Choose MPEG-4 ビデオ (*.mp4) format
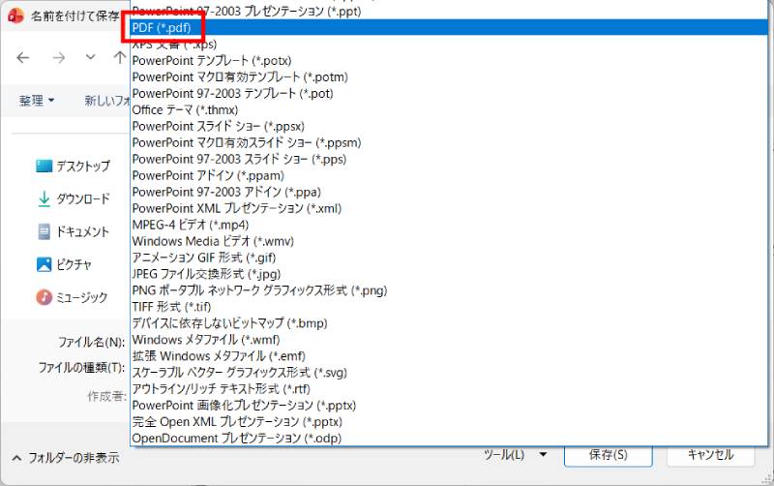Image resolution: width=774 pixels, height=486 pixels. click(449, 225)
